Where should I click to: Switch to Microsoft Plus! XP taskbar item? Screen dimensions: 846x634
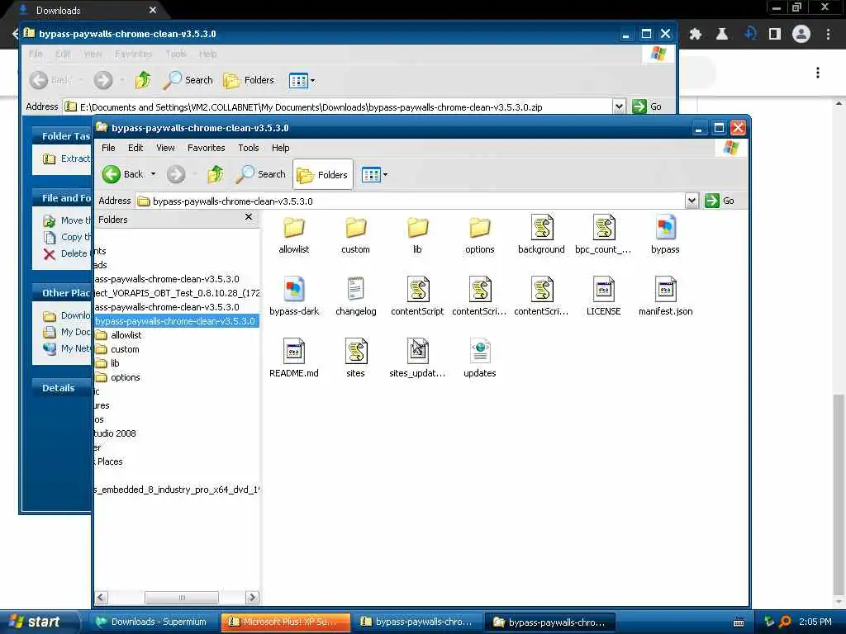(x=285, y=622)
